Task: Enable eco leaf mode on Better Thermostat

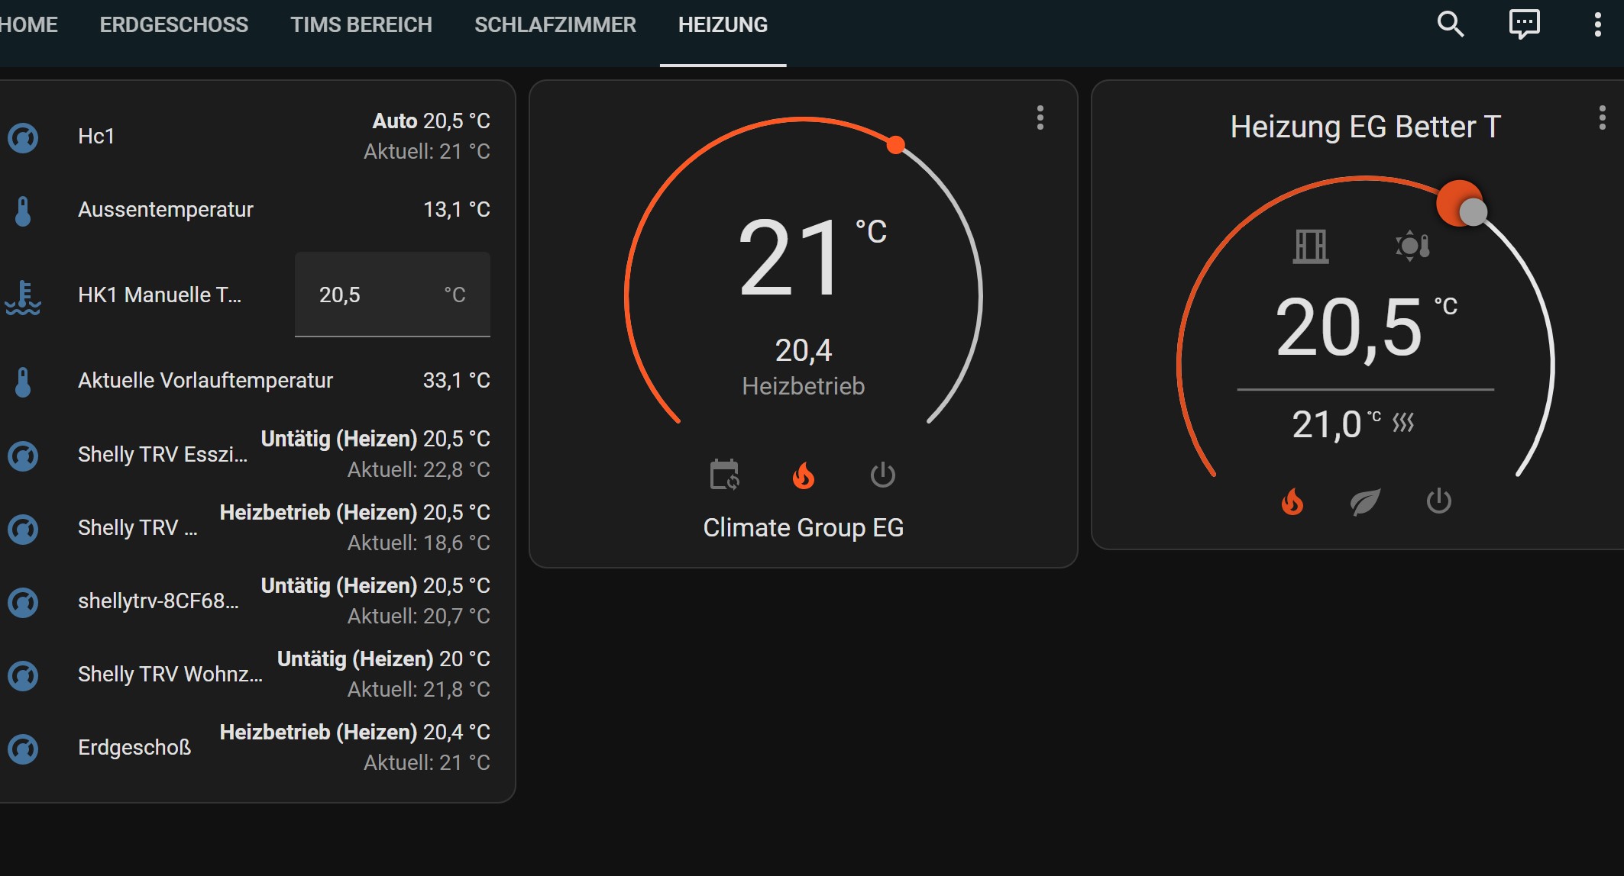Action: click(x=1365, y=501)
